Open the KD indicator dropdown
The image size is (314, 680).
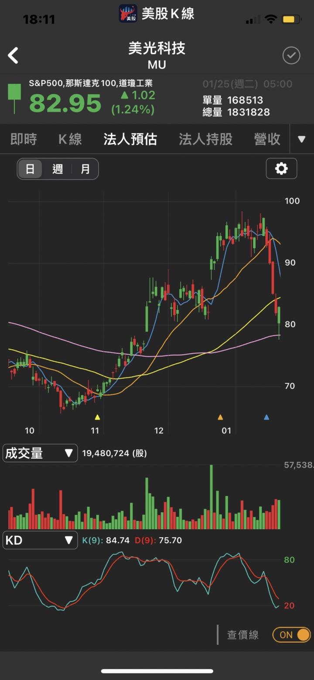pos(40,540)
